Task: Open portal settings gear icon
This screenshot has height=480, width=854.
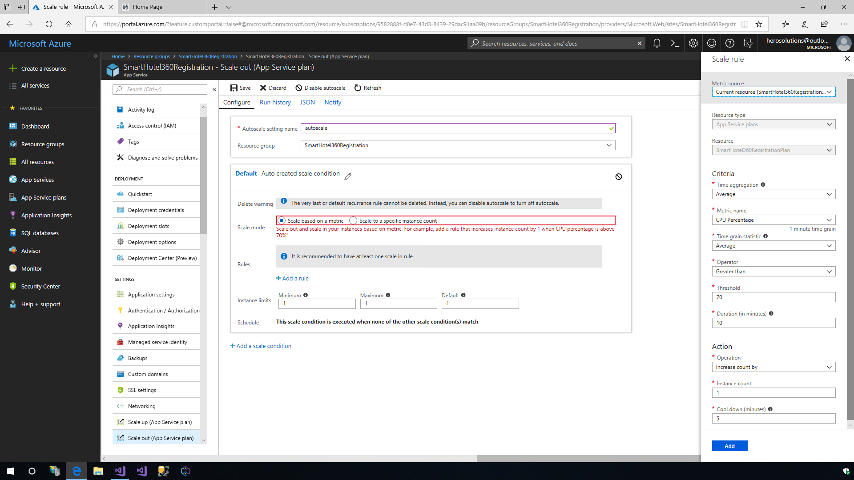Action: [x=693, y=43]
